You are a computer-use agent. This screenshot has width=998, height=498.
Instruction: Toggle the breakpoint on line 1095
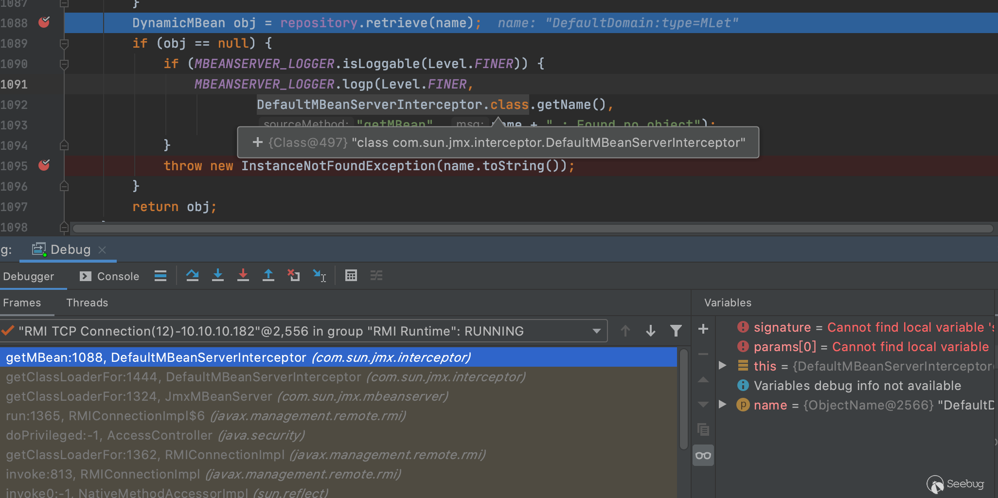(x=44, y=165)
